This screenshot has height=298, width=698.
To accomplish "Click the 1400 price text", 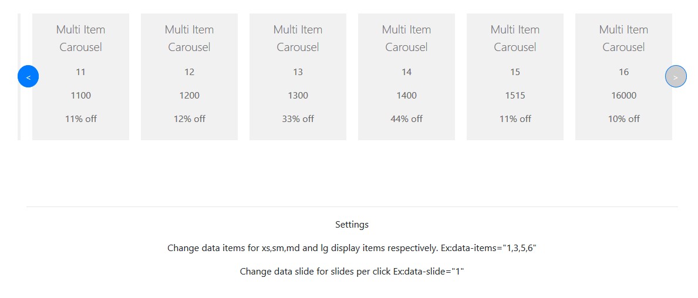I will pyautogui.click(x=406, y=96).
